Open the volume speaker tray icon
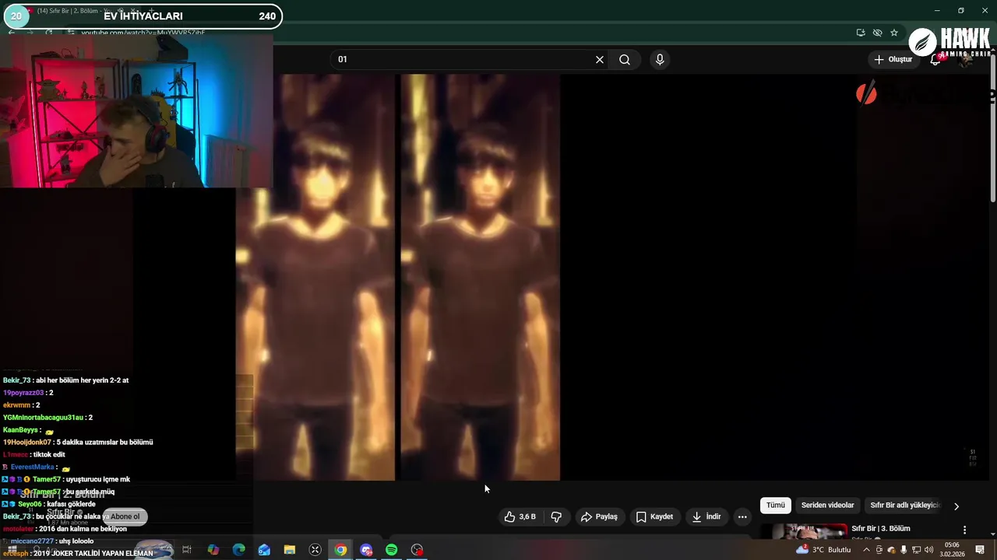The height and width of the screenshot is (560, 997). click(928, 550)
